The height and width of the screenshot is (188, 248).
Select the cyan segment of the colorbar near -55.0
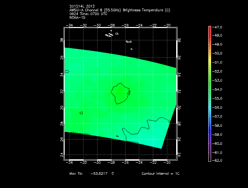coord(209,98)
